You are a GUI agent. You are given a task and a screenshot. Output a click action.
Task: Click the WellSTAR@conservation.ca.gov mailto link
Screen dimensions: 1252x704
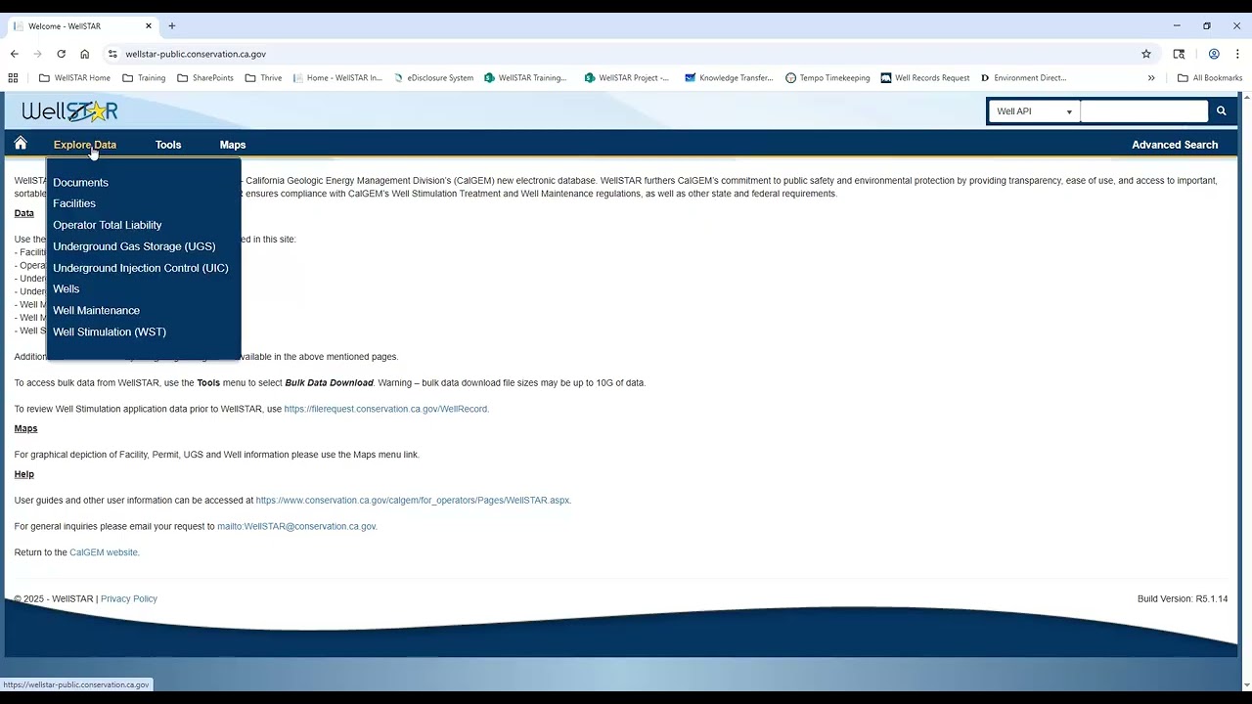pyautogui.click(x=296, y=527)
